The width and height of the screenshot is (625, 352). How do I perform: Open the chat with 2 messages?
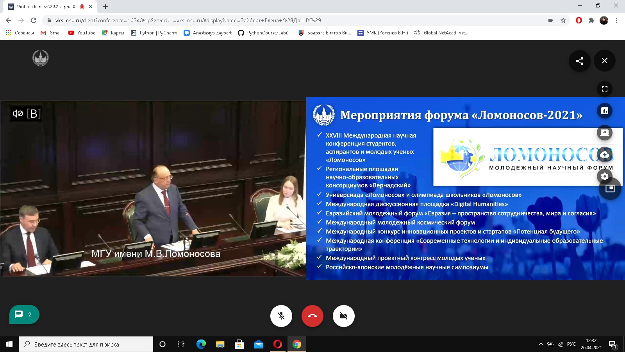coord(24,314)
